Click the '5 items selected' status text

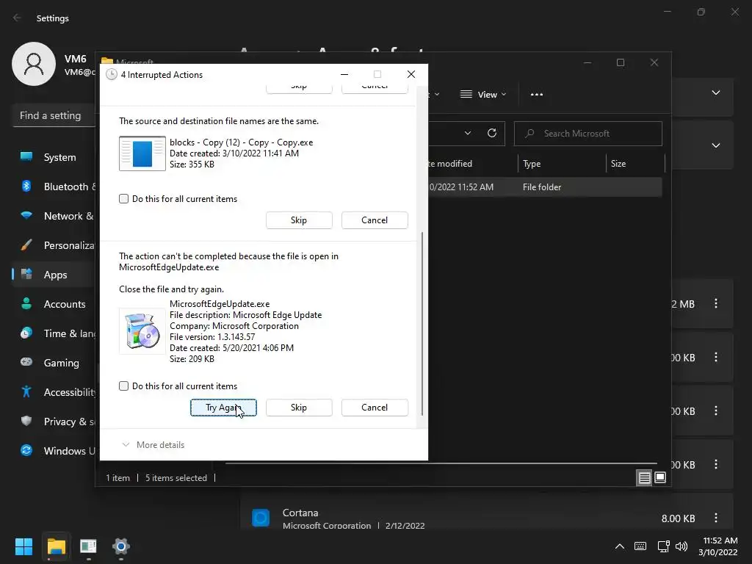(176, 477)
